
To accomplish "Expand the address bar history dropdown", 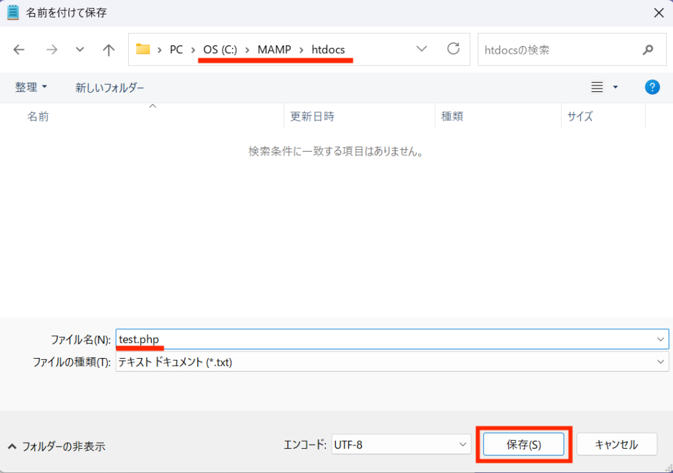I will click(x=421, y=49).
